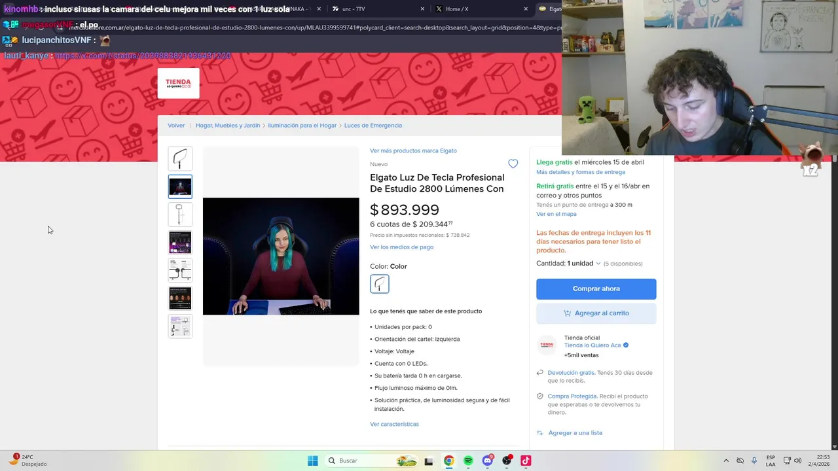Image resolution: width=838 pixels, height=471 pixels.
Task: Open Más detalles y formas de entrega
Action: (x=581, y=172)
